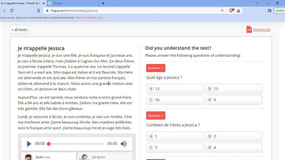Viewport: 285px width, 160px height.
Task: Choose answer c 3 for Question 2
Action: [x=175, y=148]
